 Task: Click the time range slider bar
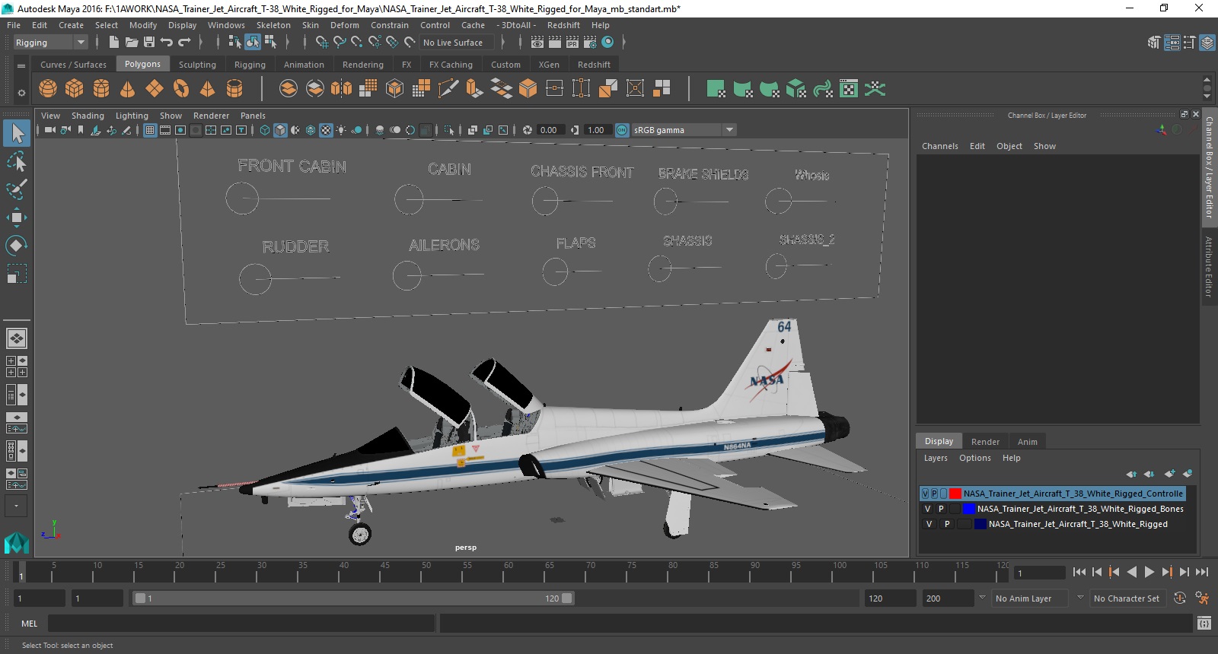(354, 598)
